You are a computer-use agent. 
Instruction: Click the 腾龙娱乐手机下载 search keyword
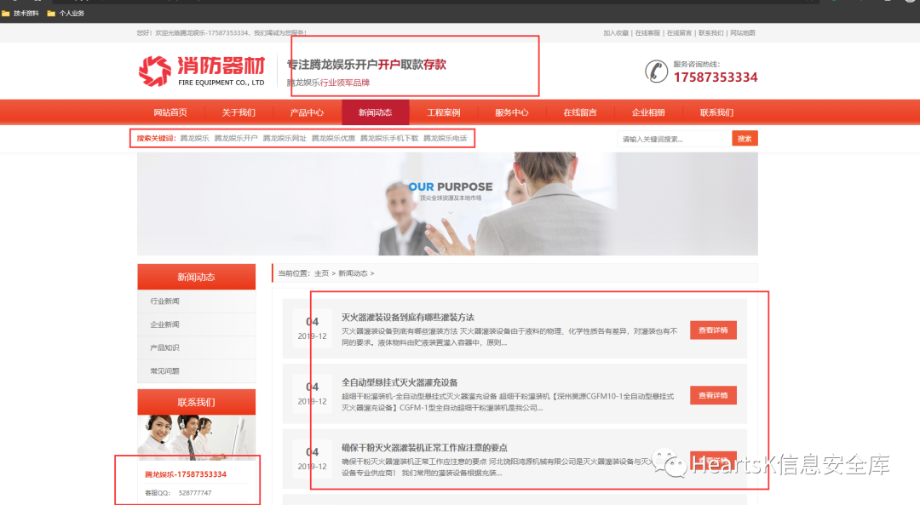389,139
